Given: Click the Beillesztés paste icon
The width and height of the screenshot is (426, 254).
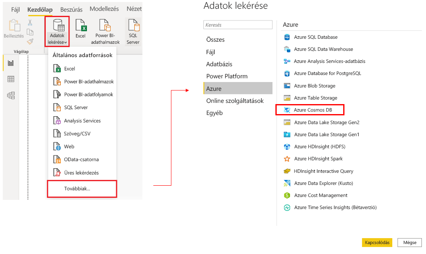Looking at the screenshot, I should pyautogui.click(x=14, y=25).
